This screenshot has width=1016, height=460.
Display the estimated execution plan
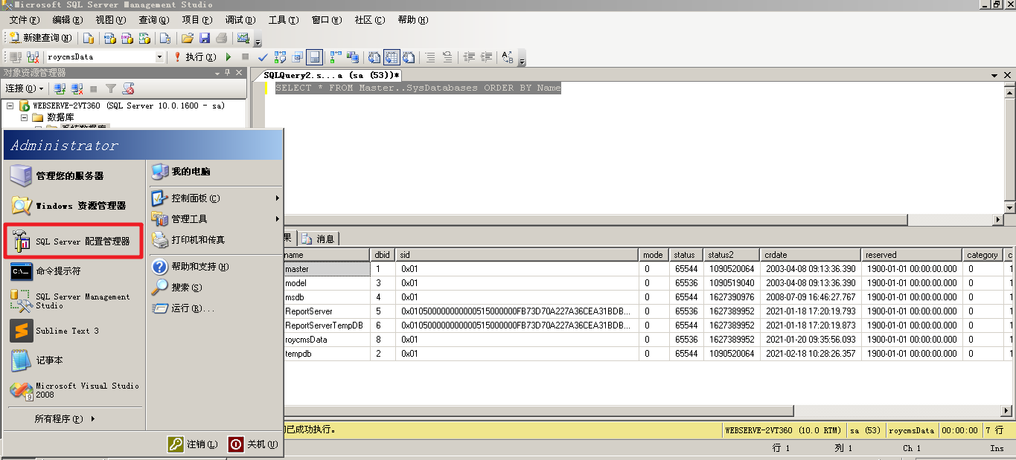click(280, 56)
